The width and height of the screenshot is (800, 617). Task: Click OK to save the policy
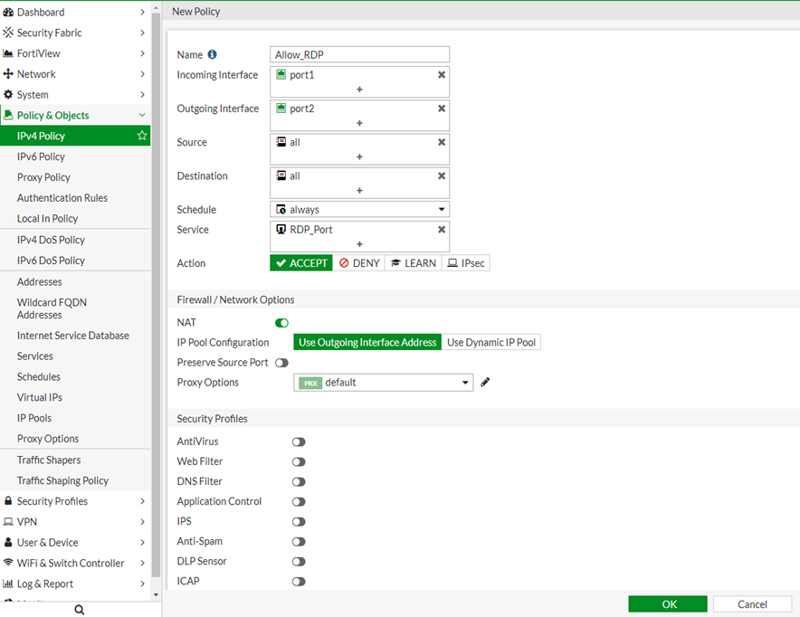tap(668, 604)
